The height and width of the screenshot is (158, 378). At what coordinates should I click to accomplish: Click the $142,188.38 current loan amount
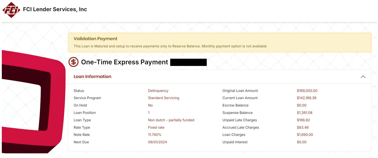point(306,98)
